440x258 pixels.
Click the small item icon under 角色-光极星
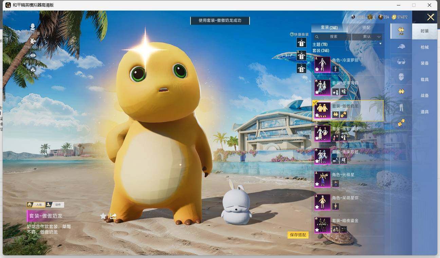pyautogui.click(x=335, y=184)
